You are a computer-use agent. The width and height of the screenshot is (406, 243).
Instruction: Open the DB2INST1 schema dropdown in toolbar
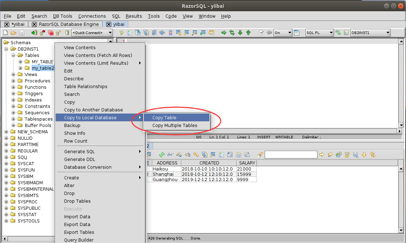click(370, 33)
